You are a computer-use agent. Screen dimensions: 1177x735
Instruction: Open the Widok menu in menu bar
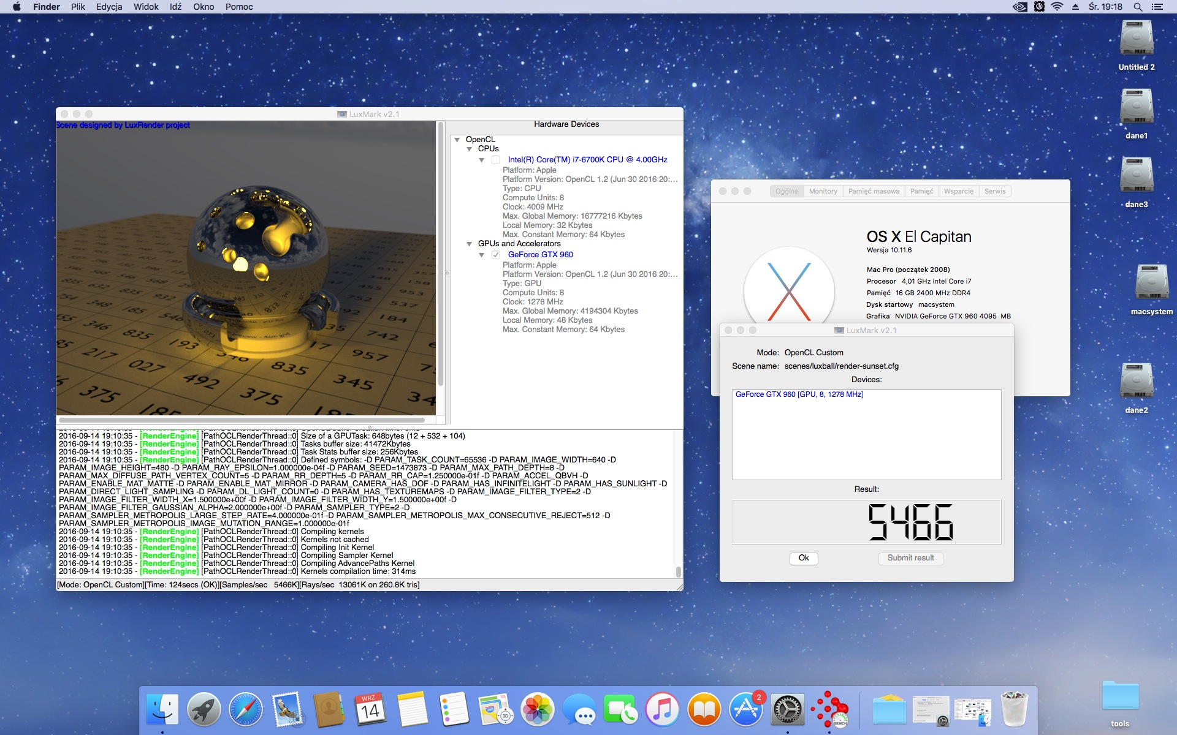146,7
